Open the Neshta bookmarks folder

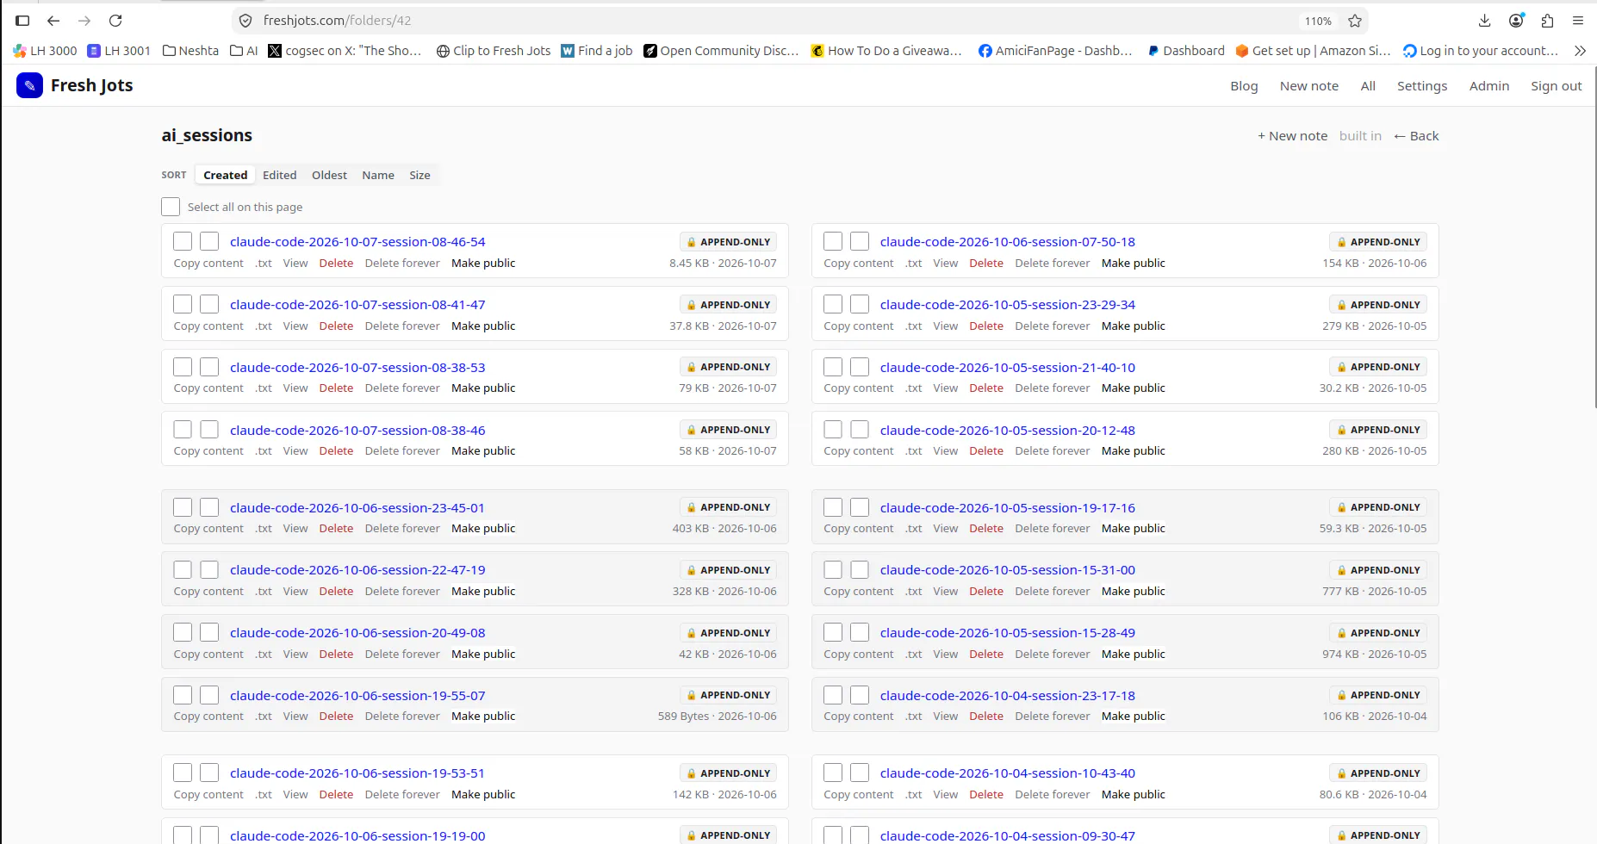[190, 51]
